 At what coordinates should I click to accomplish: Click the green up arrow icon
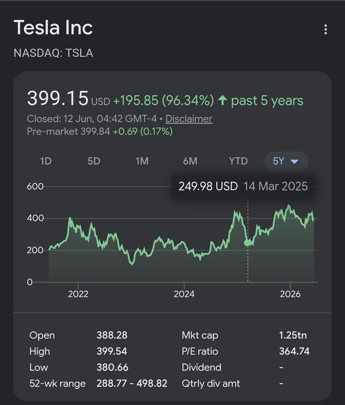[223, 100]
